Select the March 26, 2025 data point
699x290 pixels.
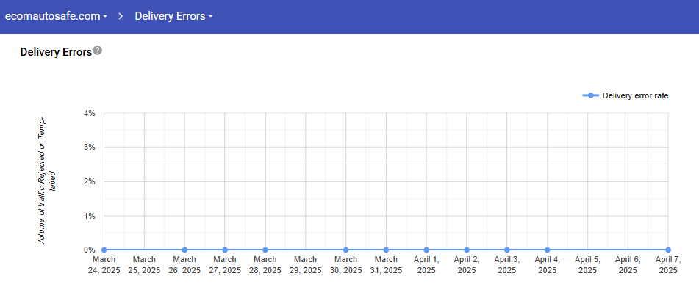point(184,250)
